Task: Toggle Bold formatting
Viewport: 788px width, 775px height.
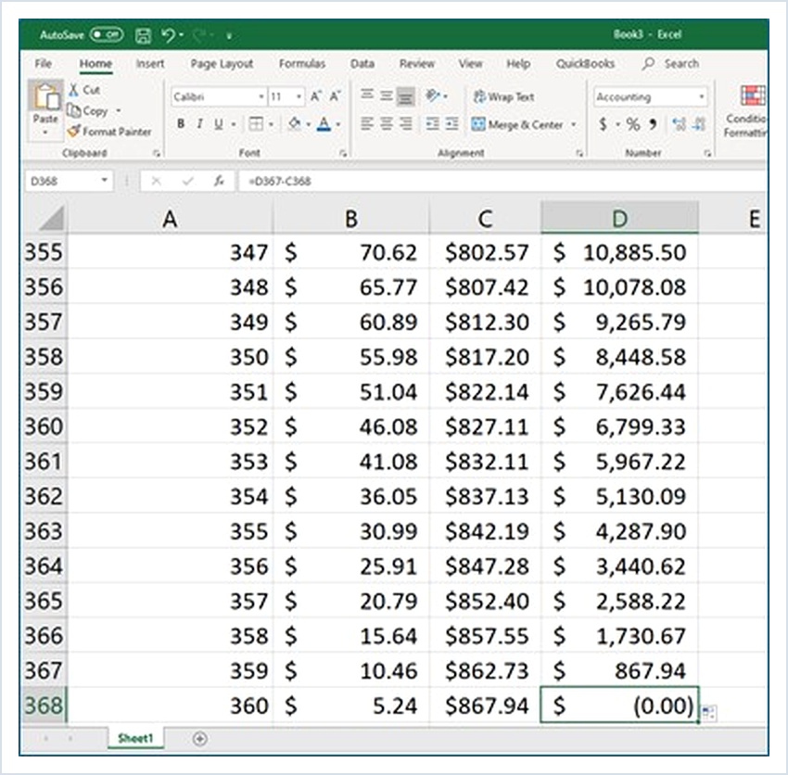Action: [x=181, y=123]
